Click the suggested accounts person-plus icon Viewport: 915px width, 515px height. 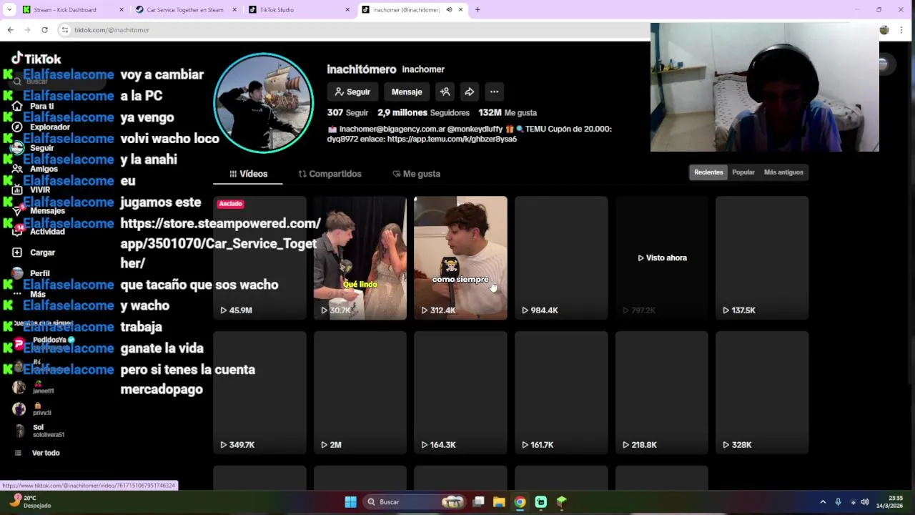pyautogui.click(x=445, y=92)
